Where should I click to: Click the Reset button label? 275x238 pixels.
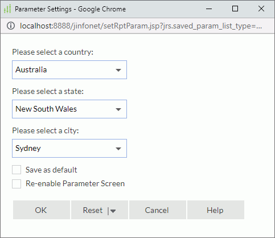(93, 210)
